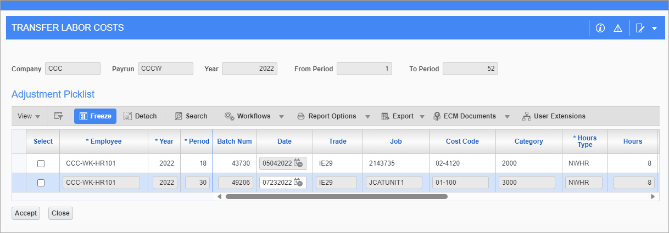Open the information icon in header
The height and width of the screenshot is (233, 669).
[x=600, y=28]
